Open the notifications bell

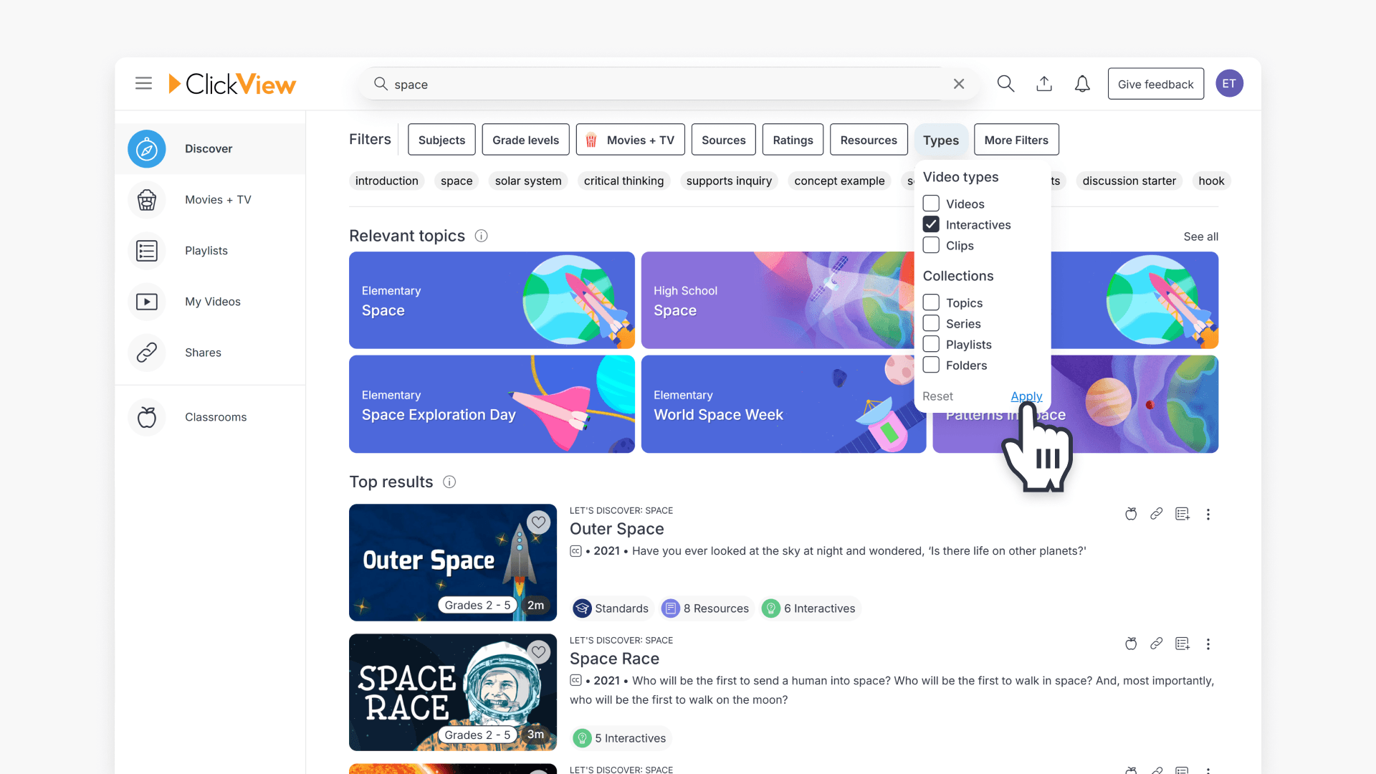point(1082,83)
